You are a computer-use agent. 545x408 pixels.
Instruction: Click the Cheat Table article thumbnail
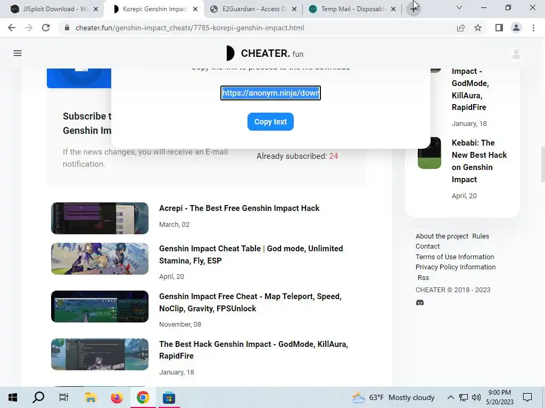click(100, 259)
